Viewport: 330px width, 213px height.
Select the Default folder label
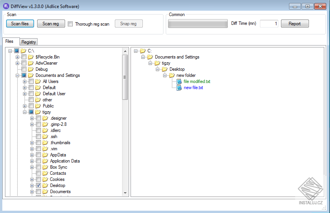pos(49,88)
